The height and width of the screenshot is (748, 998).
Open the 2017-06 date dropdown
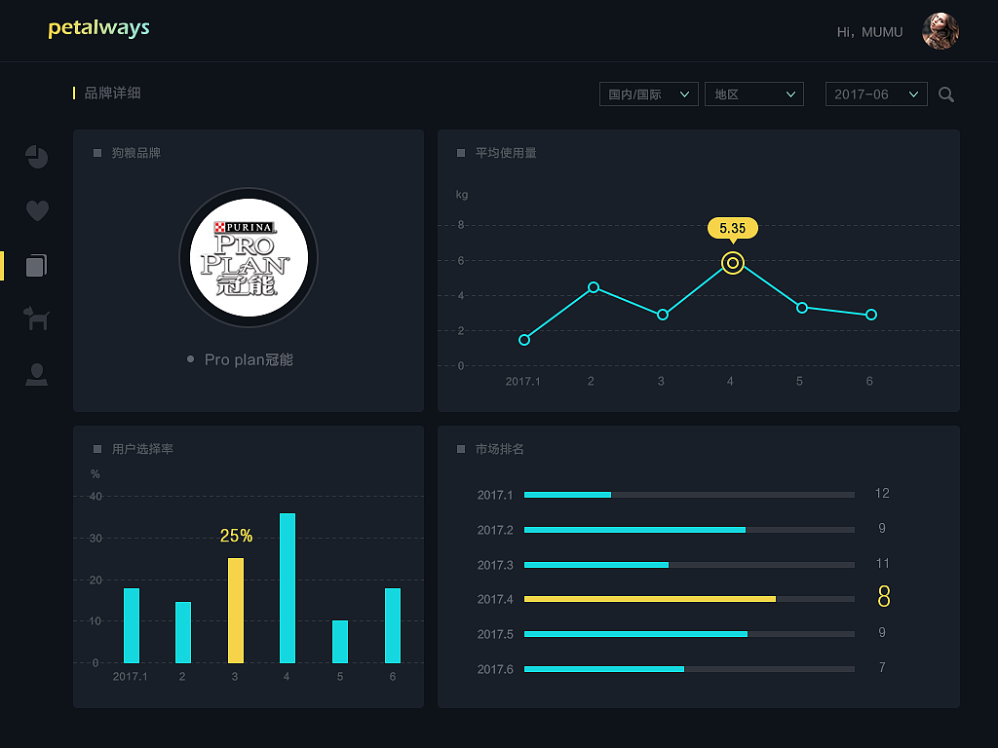pos(876,94)
